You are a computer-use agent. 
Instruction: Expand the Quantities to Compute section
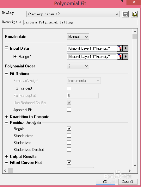pos(6,117)
